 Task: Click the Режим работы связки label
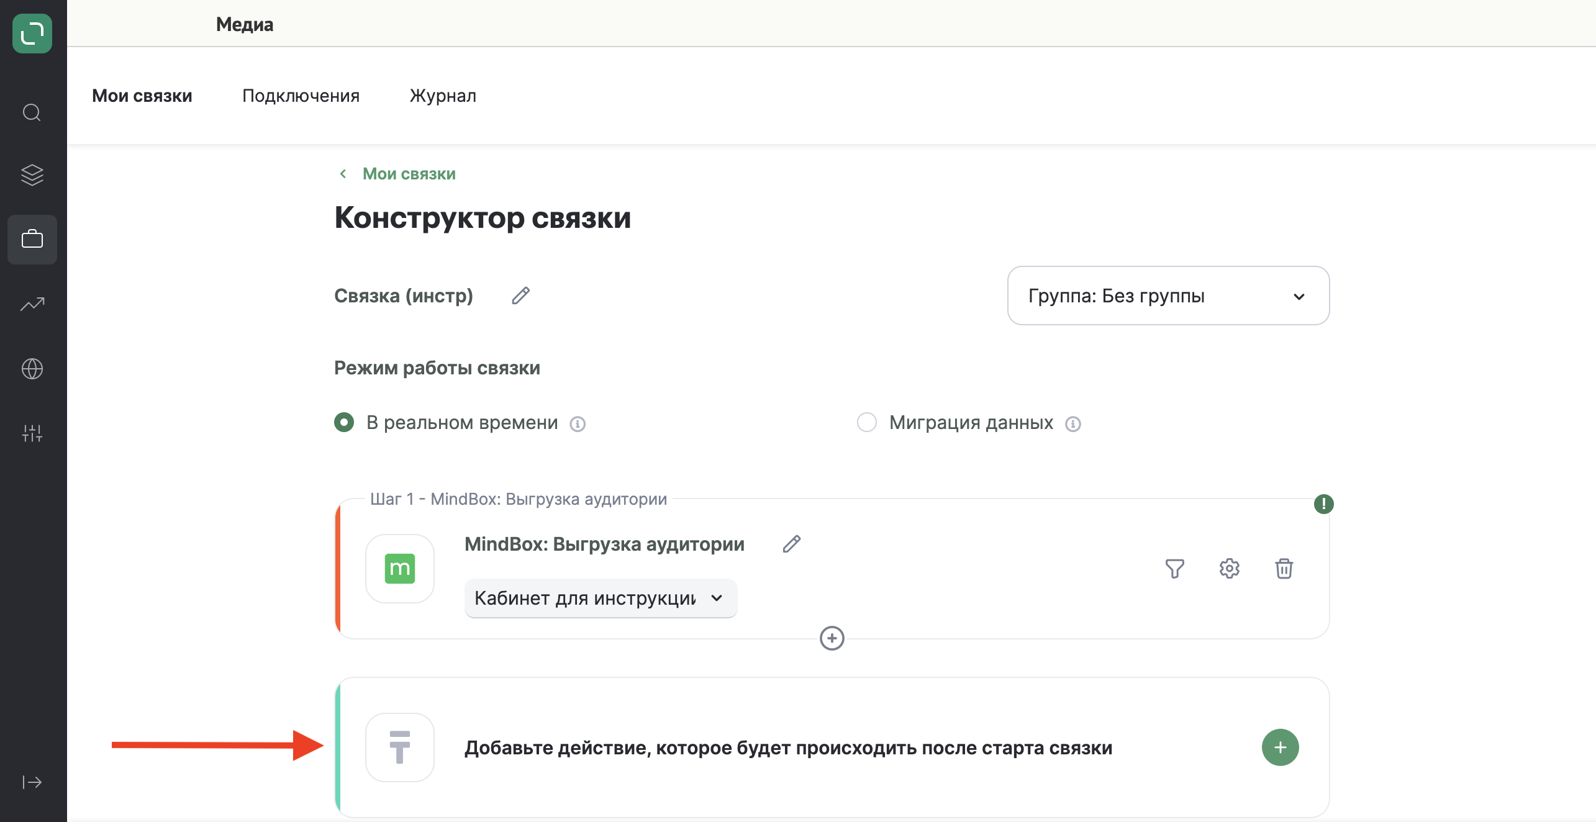click(437, 368)
